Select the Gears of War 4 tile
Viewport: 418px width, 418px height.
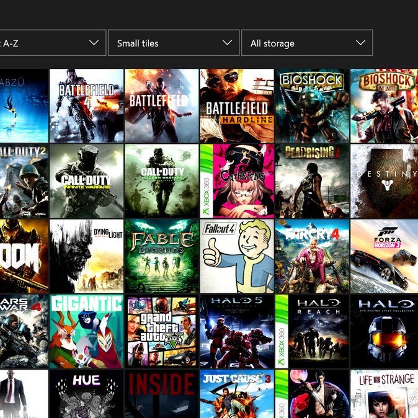tap(24, 331)
